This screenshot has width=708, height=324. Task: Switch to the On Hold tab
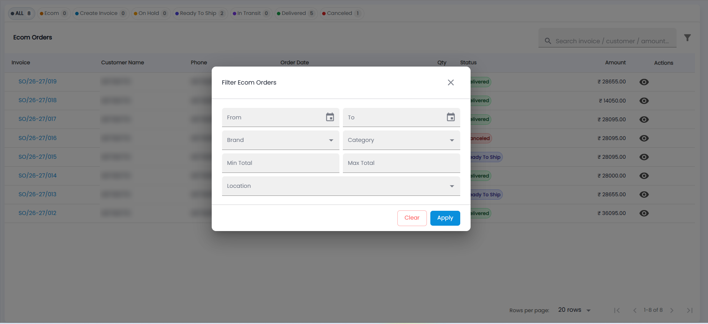[150, 13]
